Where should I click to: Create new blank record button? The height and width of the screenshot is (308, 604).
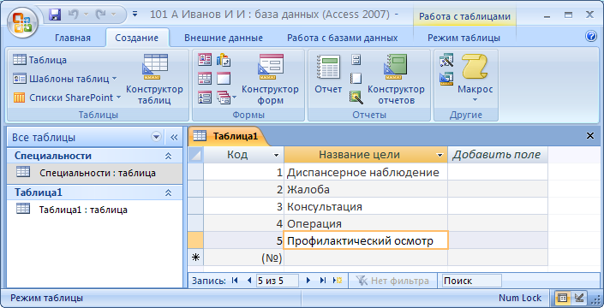tap(338, 281)
